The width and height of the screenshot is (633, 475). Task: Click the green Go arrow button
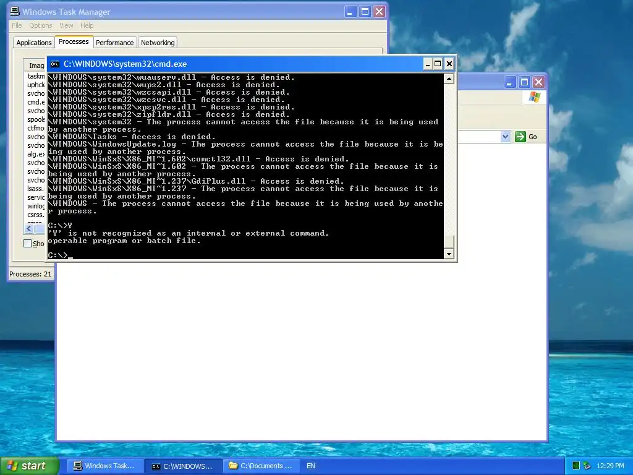520,137
